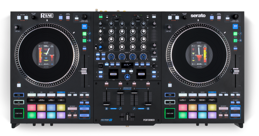Tap the left deck Key Adjust minus button

point(82,102)
